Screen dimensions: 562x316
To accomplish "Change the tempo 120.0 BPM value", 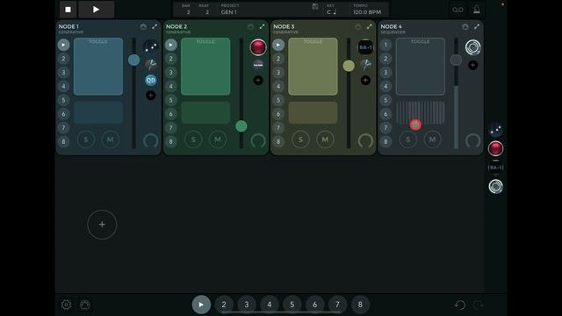I will click(367, 11).
